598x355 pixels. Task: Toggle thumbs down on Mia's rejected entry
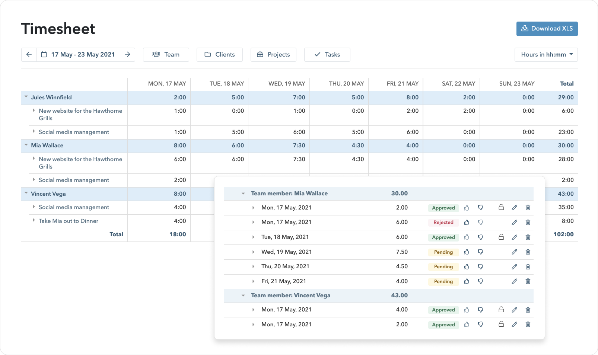tap(480, 222)
